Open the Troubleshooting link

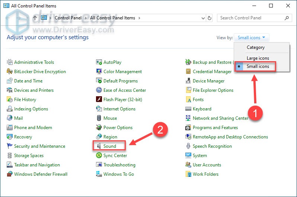pyautogui.click(x=119, y=165)
